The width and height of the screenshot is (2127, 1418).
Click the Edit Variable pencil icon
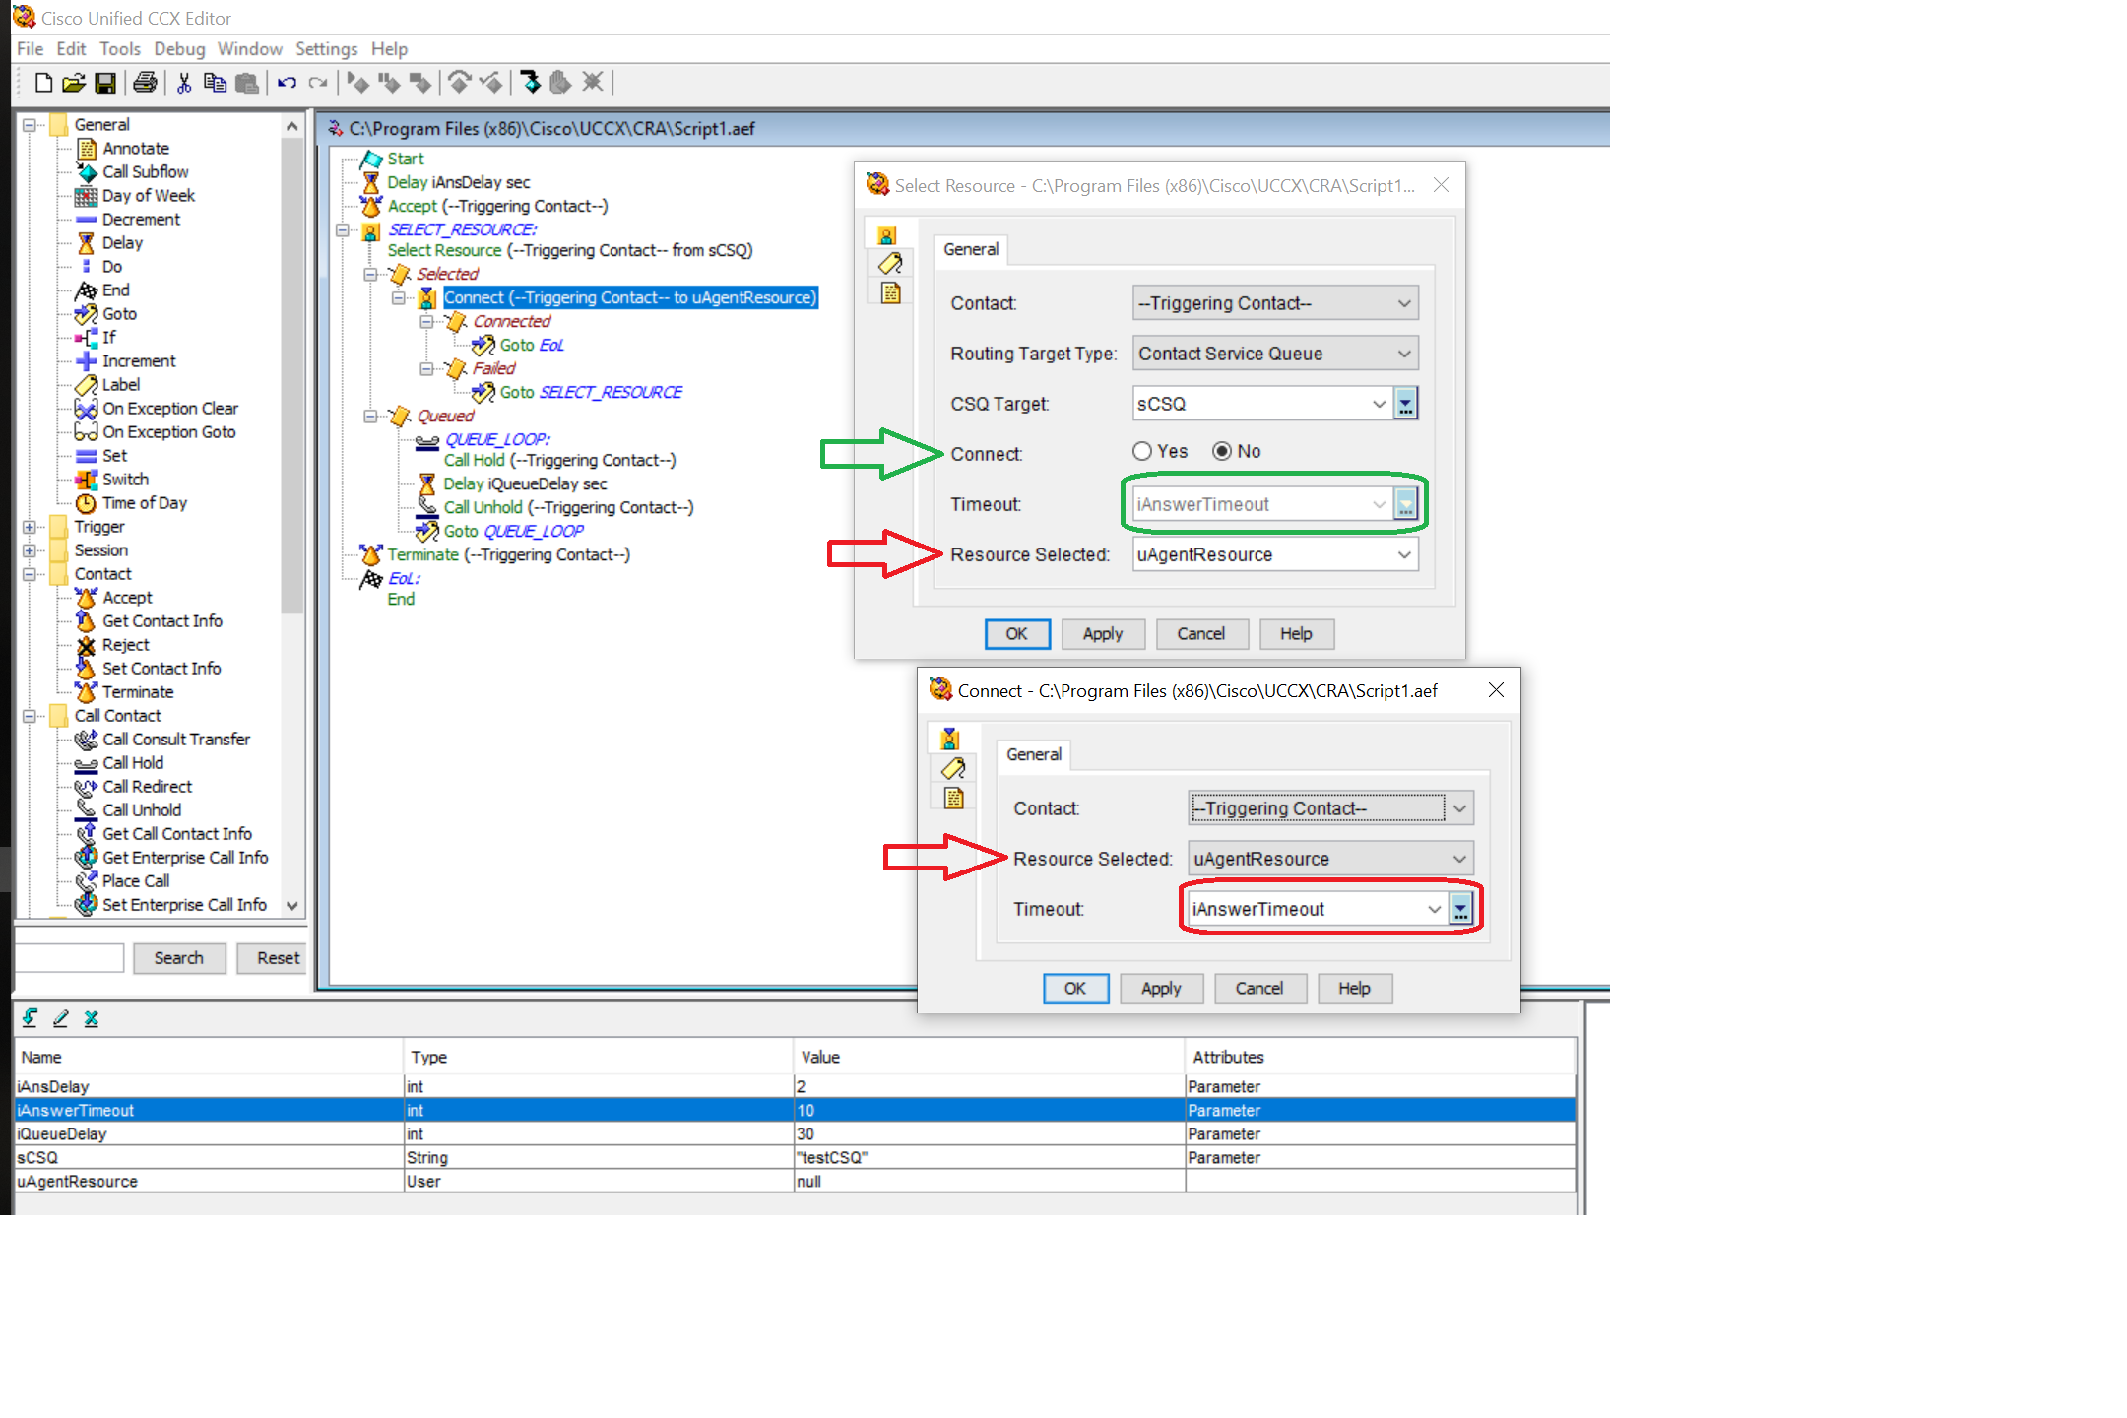[61, 1018]
